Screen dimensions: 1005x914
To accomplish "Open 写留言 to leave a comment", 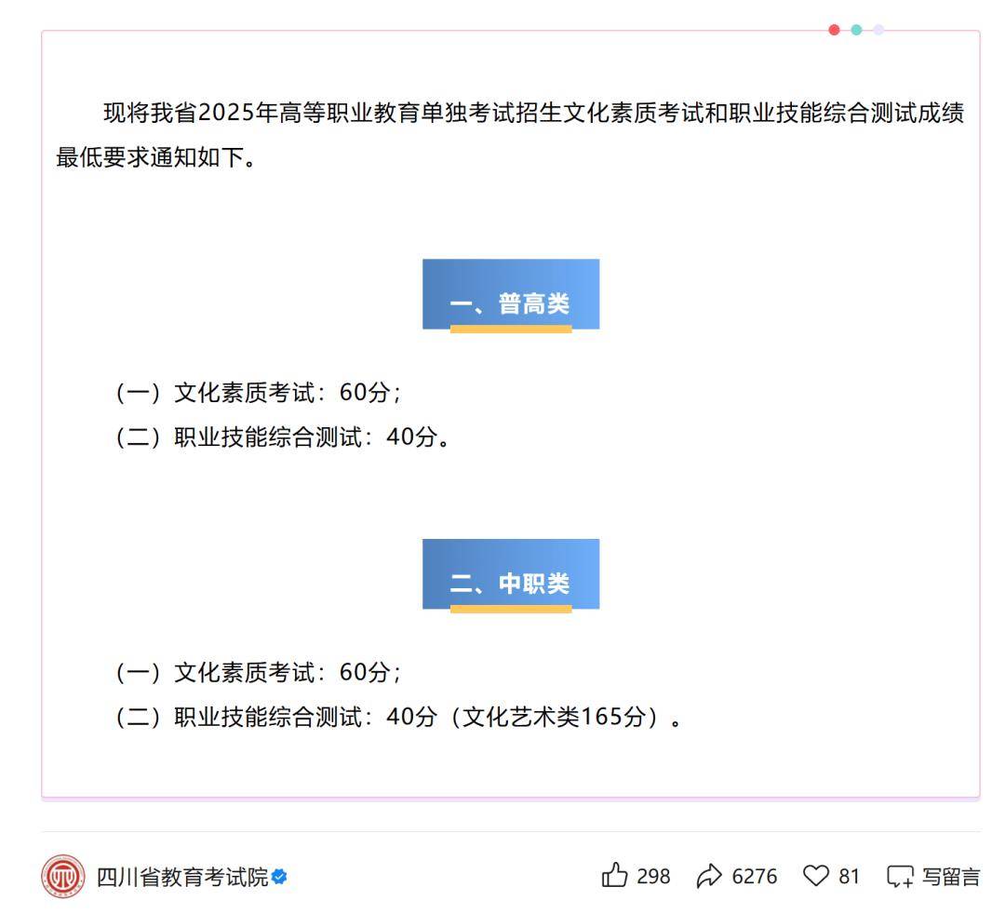I will coord(950,877).
